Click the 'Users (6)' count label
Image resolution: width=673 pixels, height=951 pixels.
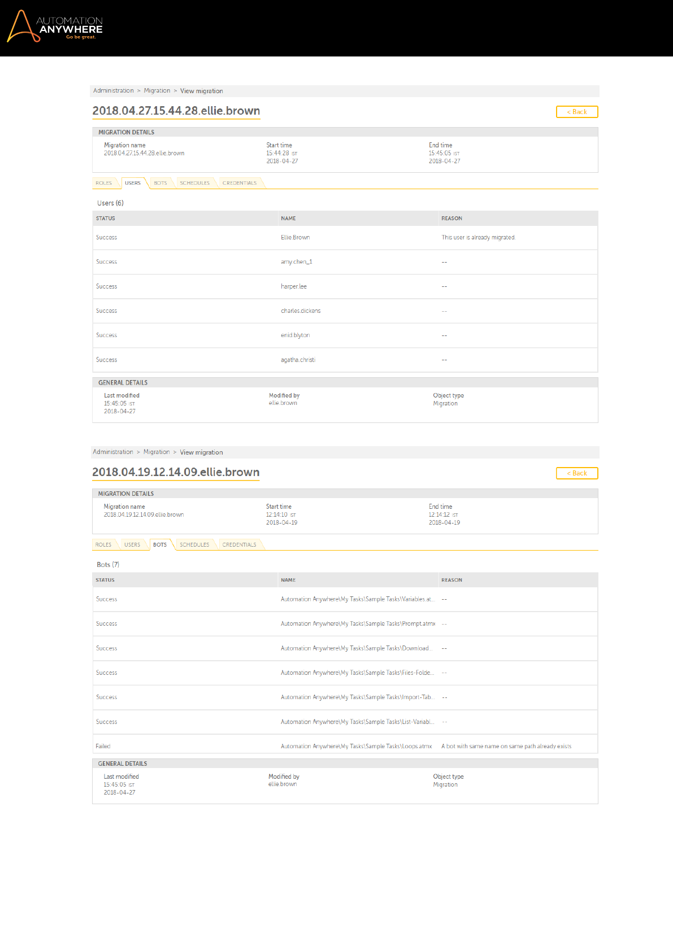click(110, 203)
